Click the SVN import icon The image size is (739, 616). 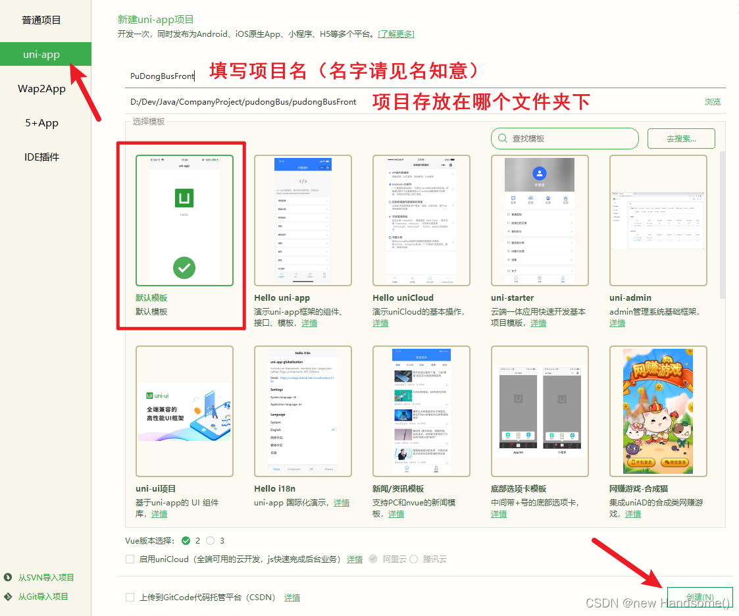click(8, 577)
